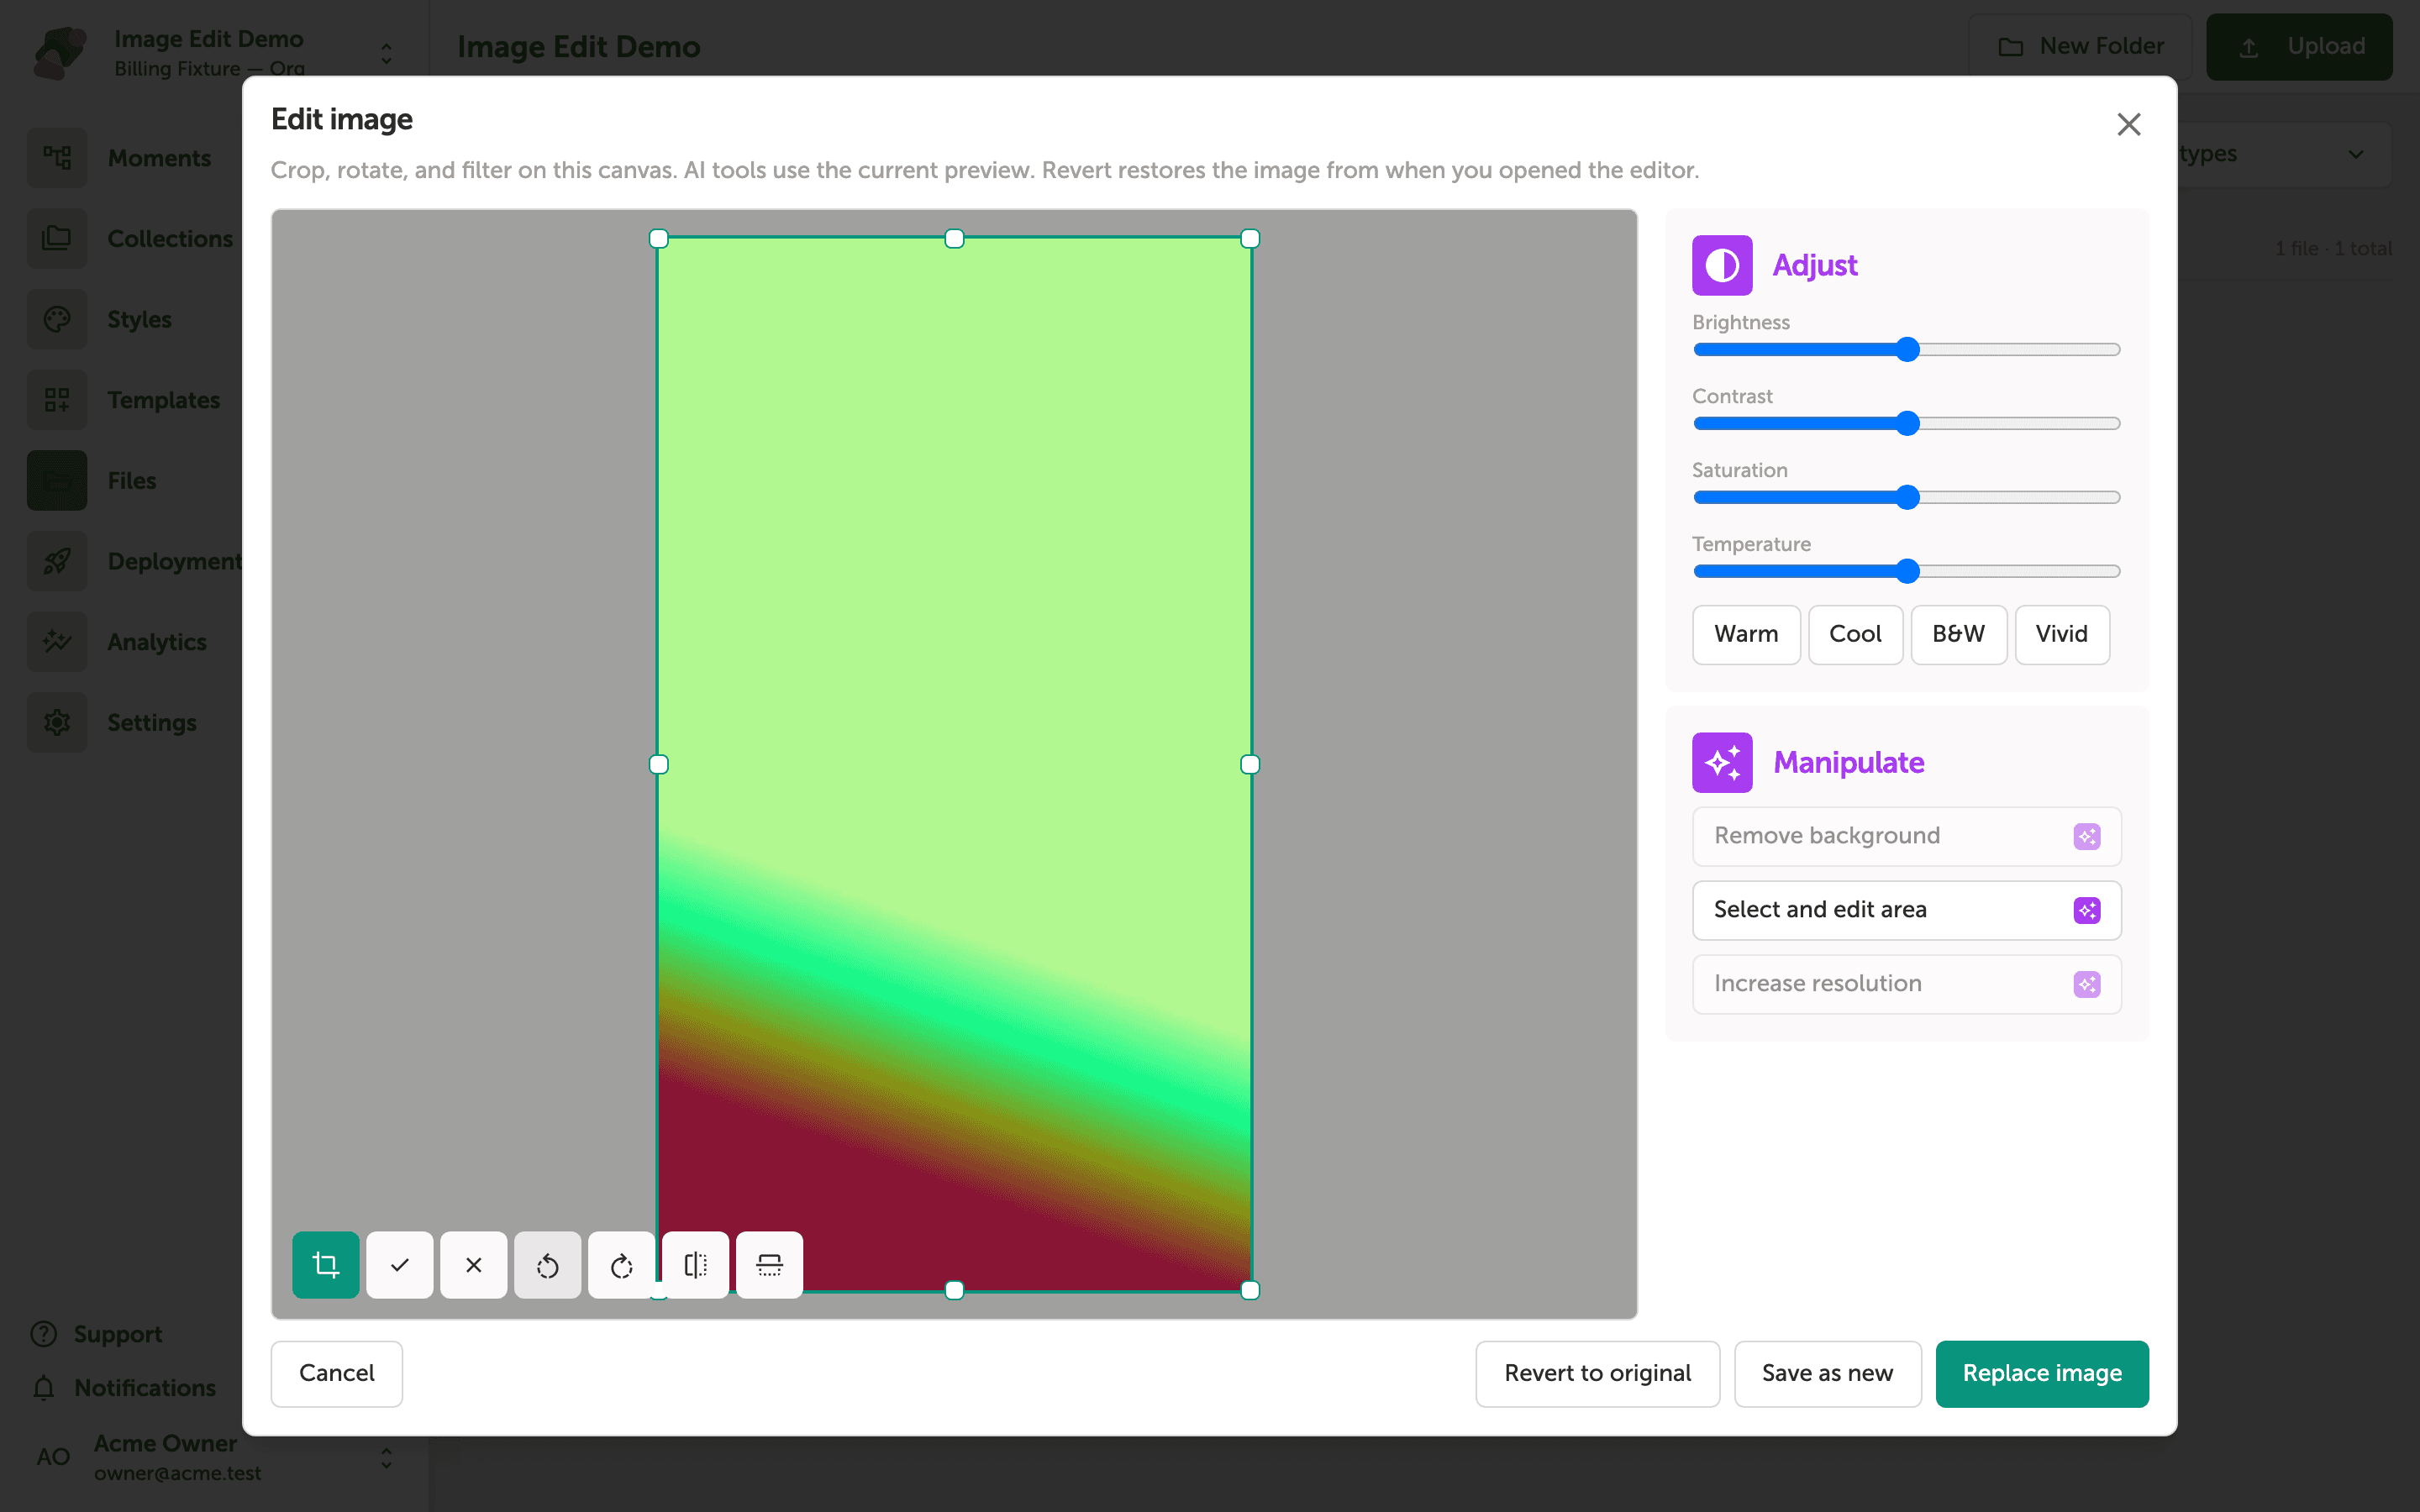Click the Replace image button
This screenshot has height=1512, width=2420.
[x=2041, y=1373]
